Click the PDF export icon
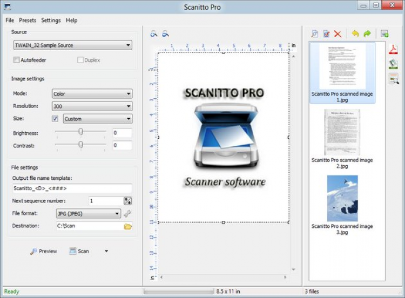This screenshot has width=405, height=298. point(393,49)
